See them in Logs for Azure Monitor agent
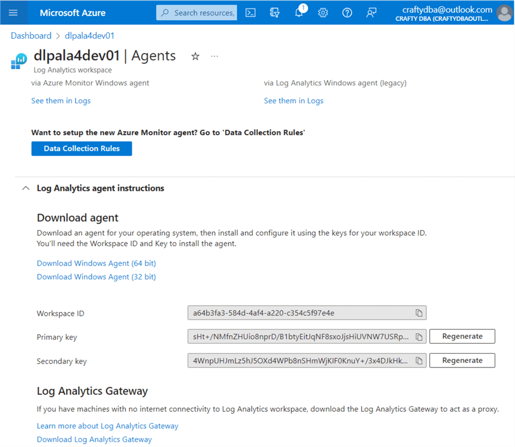The image size is (515, 447). pos(61,101)
